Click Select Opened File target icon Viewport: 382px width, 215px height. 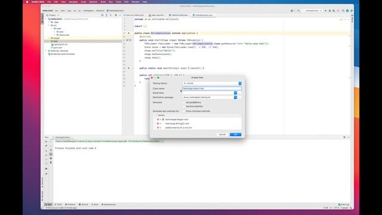[102, 15]
